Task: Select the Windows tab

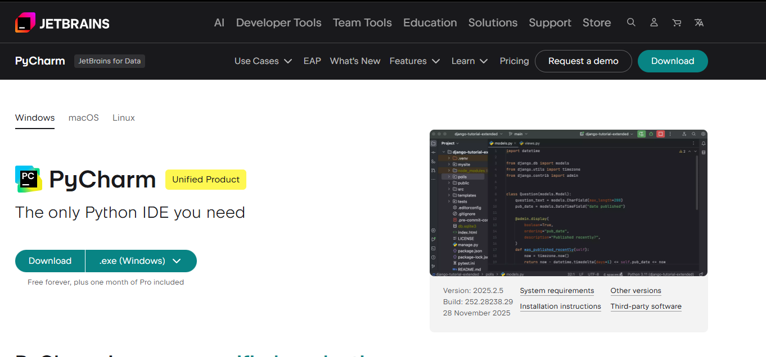Action: (x=35, y=118)
